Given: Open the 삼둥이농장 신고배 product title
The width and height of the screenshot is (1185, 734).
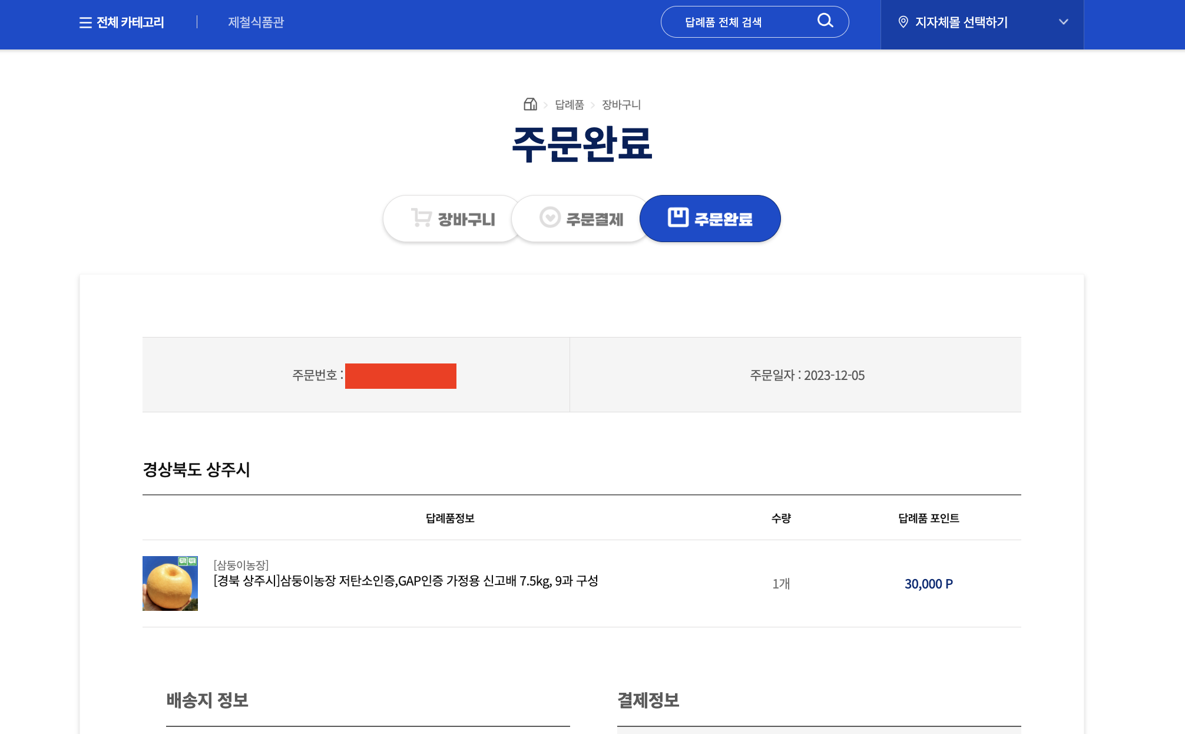Looking at the screenshot, I should 405,581.
